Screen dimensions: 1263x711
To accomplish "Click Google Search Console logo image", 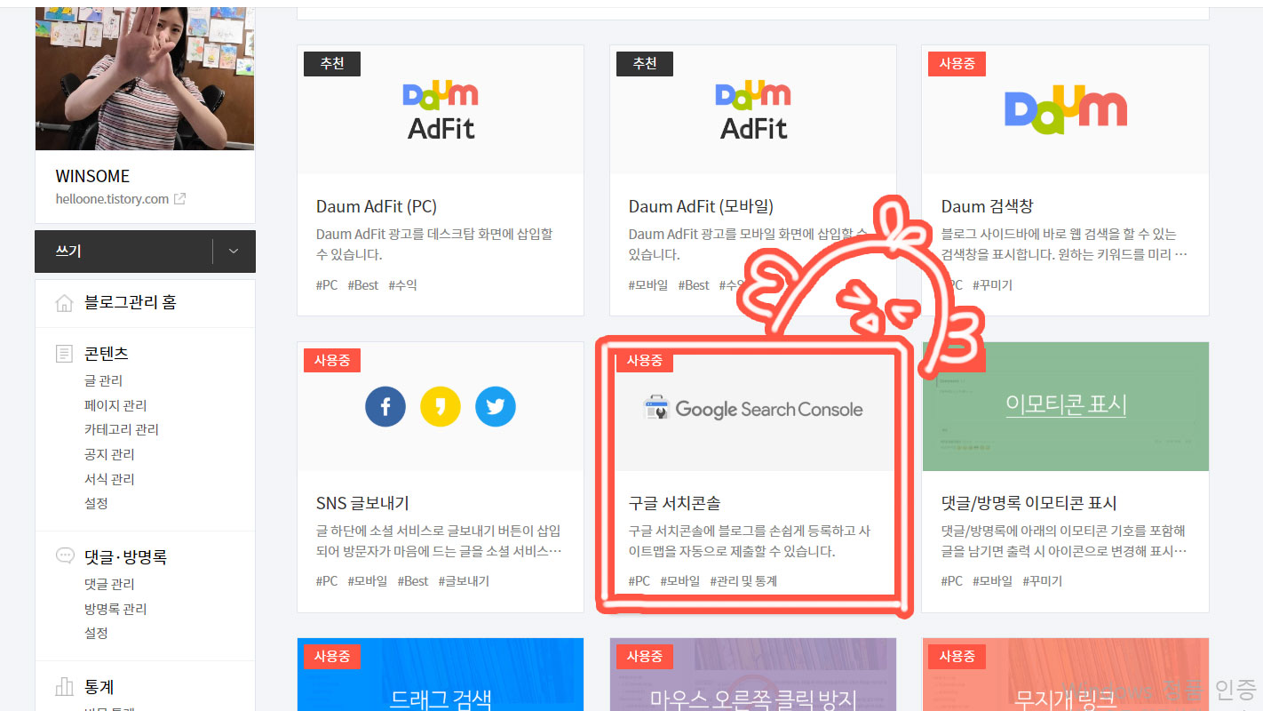I will [753, 409].
